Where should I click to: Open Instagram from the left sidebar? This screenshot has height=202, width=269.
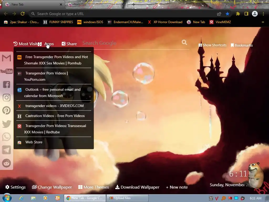(7, 98)
